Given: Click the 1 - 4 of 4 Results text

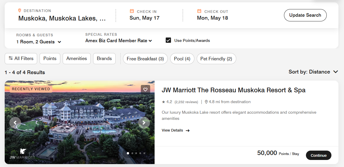Looking at the screenshot, I should click(x=25, y=72).
